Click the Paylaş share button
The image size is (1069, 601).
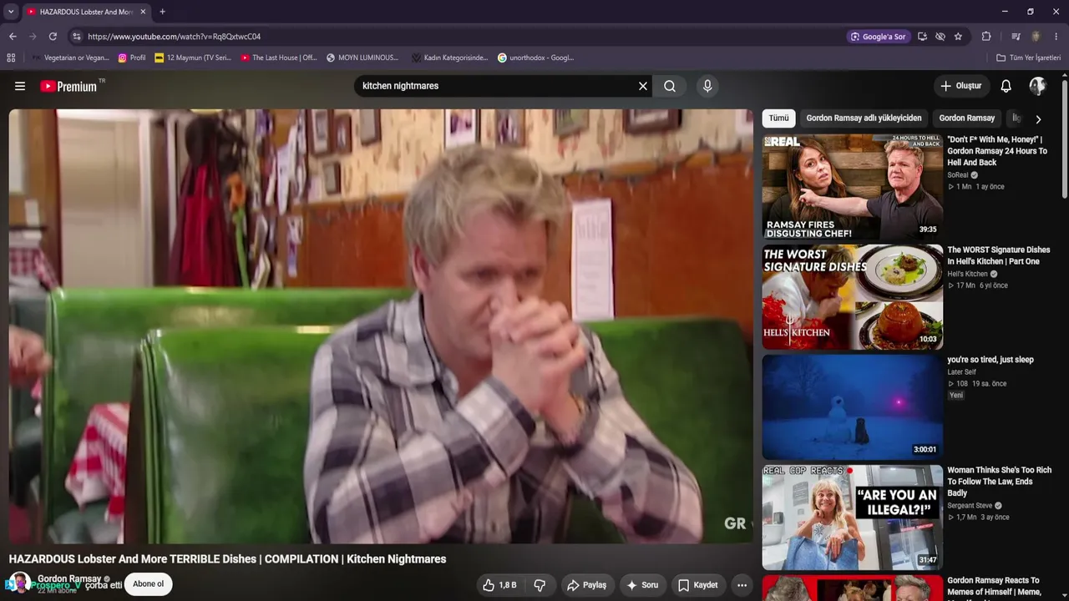[x=586, y=585]
